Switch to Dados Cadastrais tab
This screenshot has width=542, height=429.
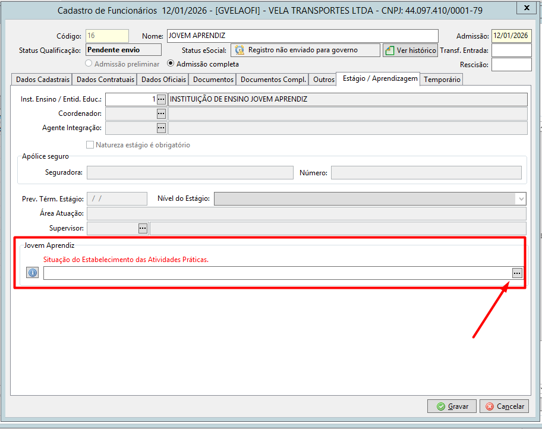click(x=43, y=80)
